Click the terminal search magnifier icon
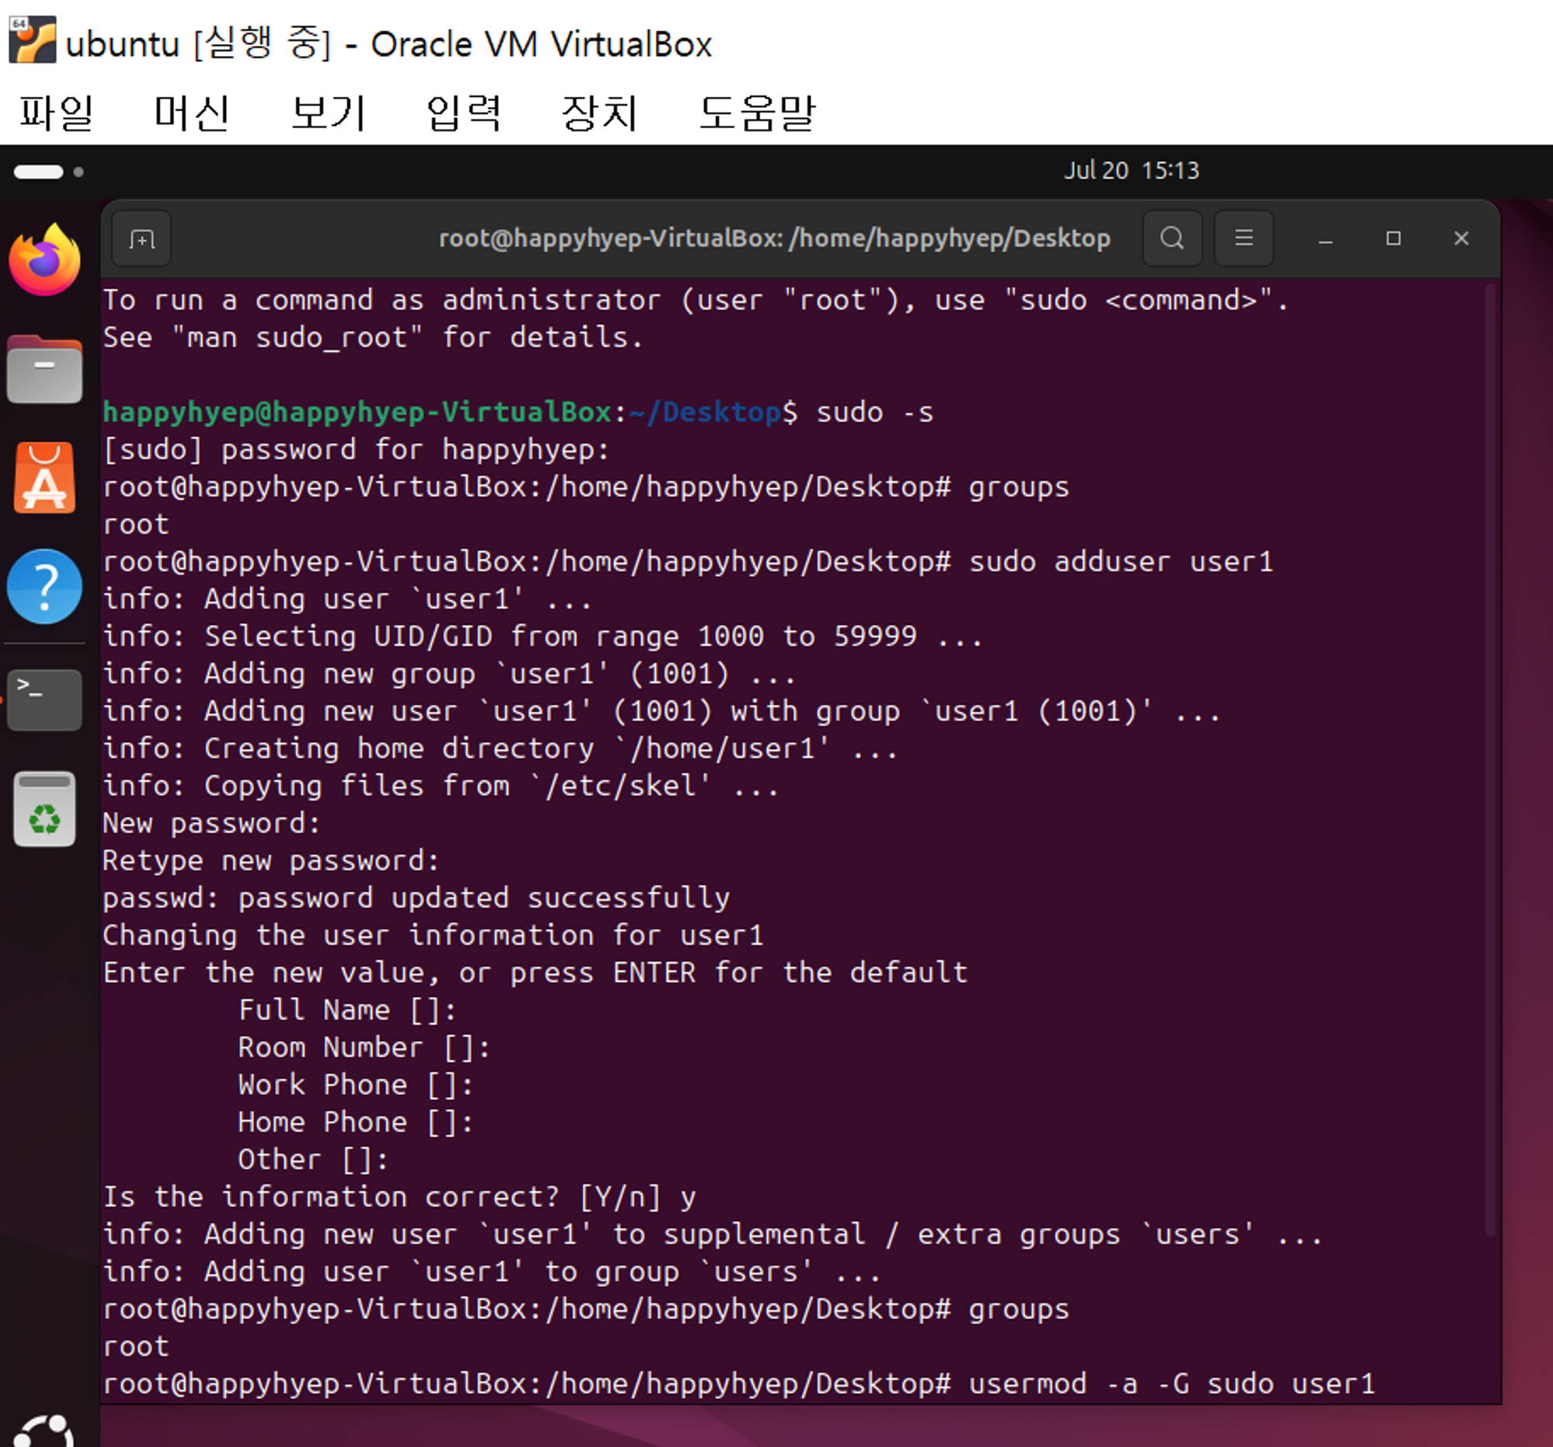1553x1447 pixels. 1172,238
